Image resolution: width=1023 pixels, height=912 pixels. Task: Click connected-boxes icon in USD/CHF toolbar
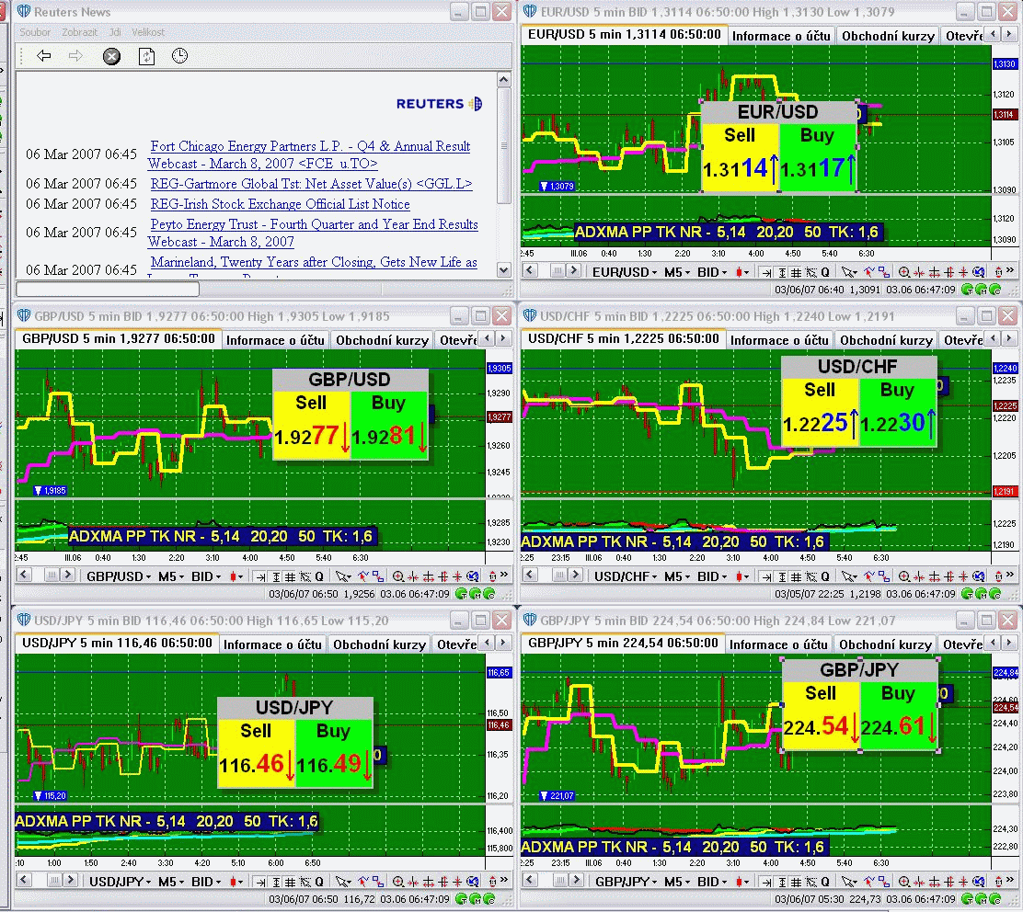pos(884,576)
